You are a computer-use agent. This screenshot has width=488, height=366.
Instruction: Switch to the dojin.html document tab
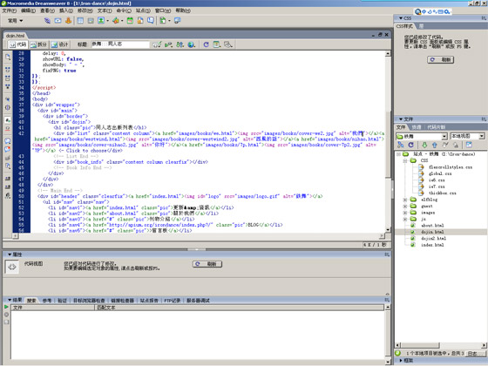tap(15, 36)
